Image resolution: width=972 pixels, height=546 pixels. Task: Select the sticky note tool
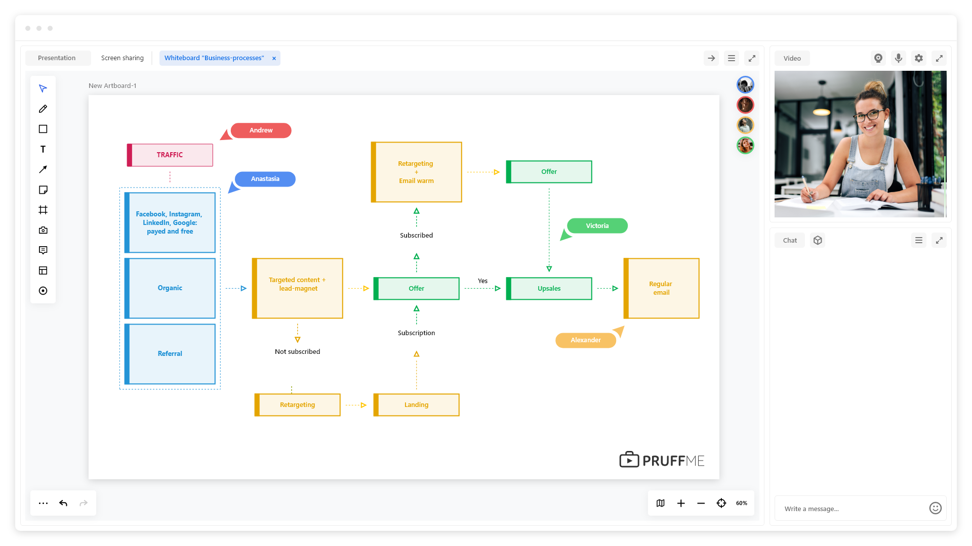pos(43,190)
